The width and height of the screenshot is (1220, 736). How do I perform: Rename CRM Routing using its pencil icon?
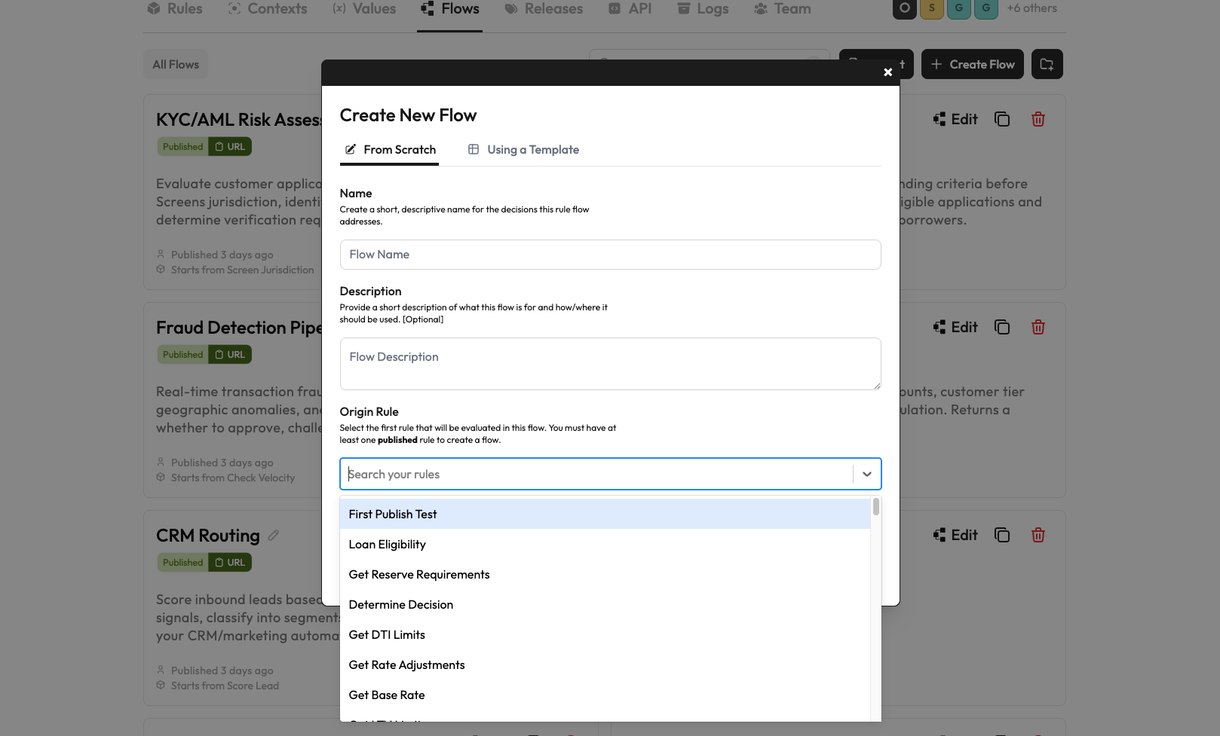click(273, 534)
